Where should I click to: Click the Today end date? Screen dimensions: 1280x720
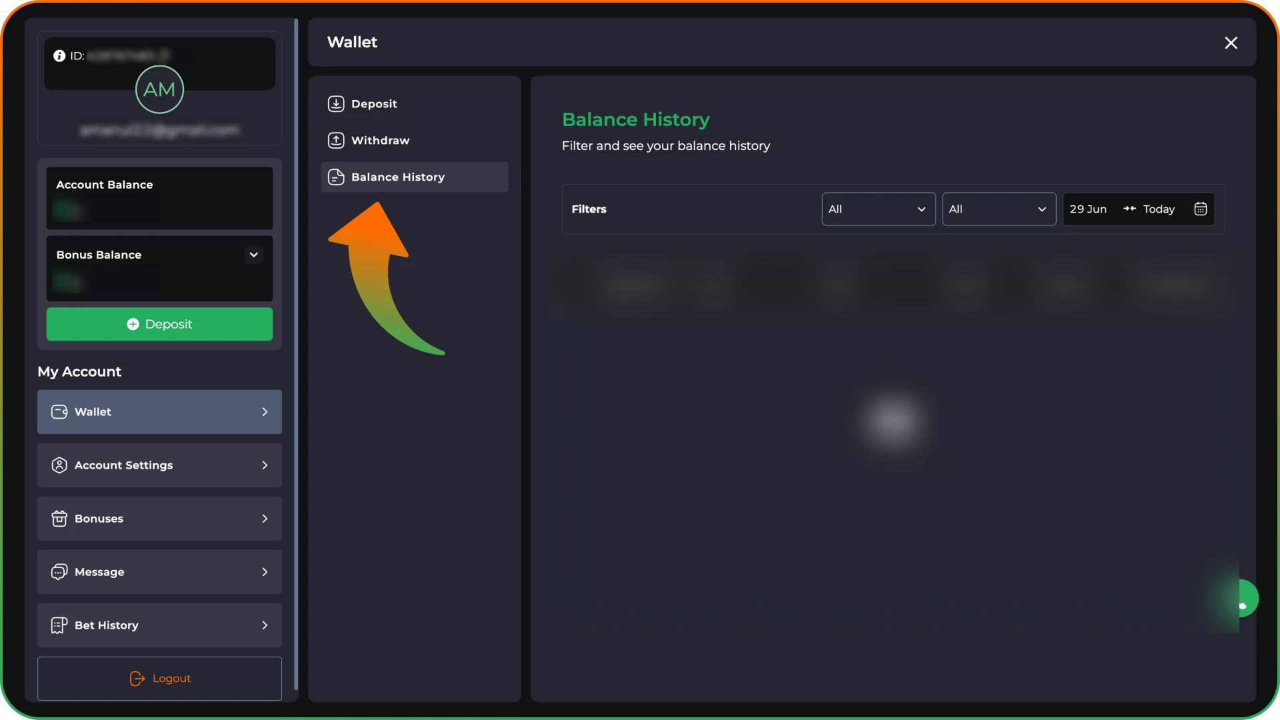click(1159, 209)
